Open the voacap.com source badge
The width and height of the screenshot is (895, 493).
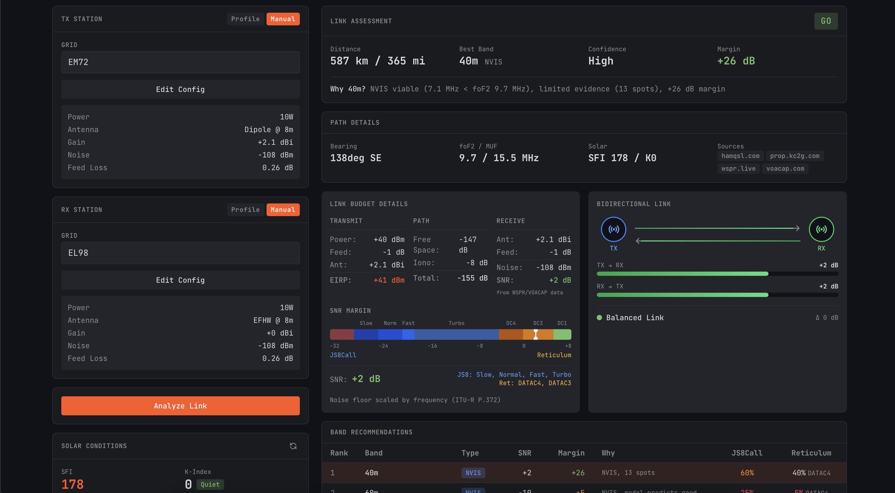tap(785, 169)
